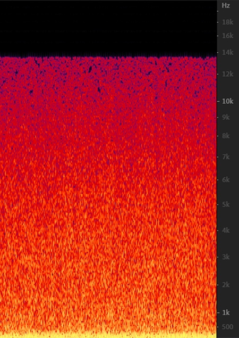239x338 pixels.
Task: Click the 7k frequency ruler mark
Action: [227, 157]
